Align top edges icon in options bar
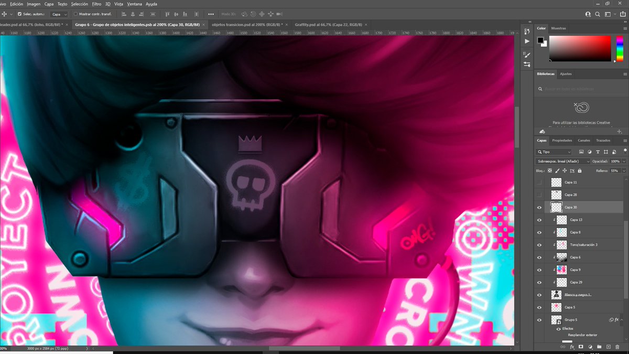This screenshot has width=629, height=354. click(x=167, y=14)
